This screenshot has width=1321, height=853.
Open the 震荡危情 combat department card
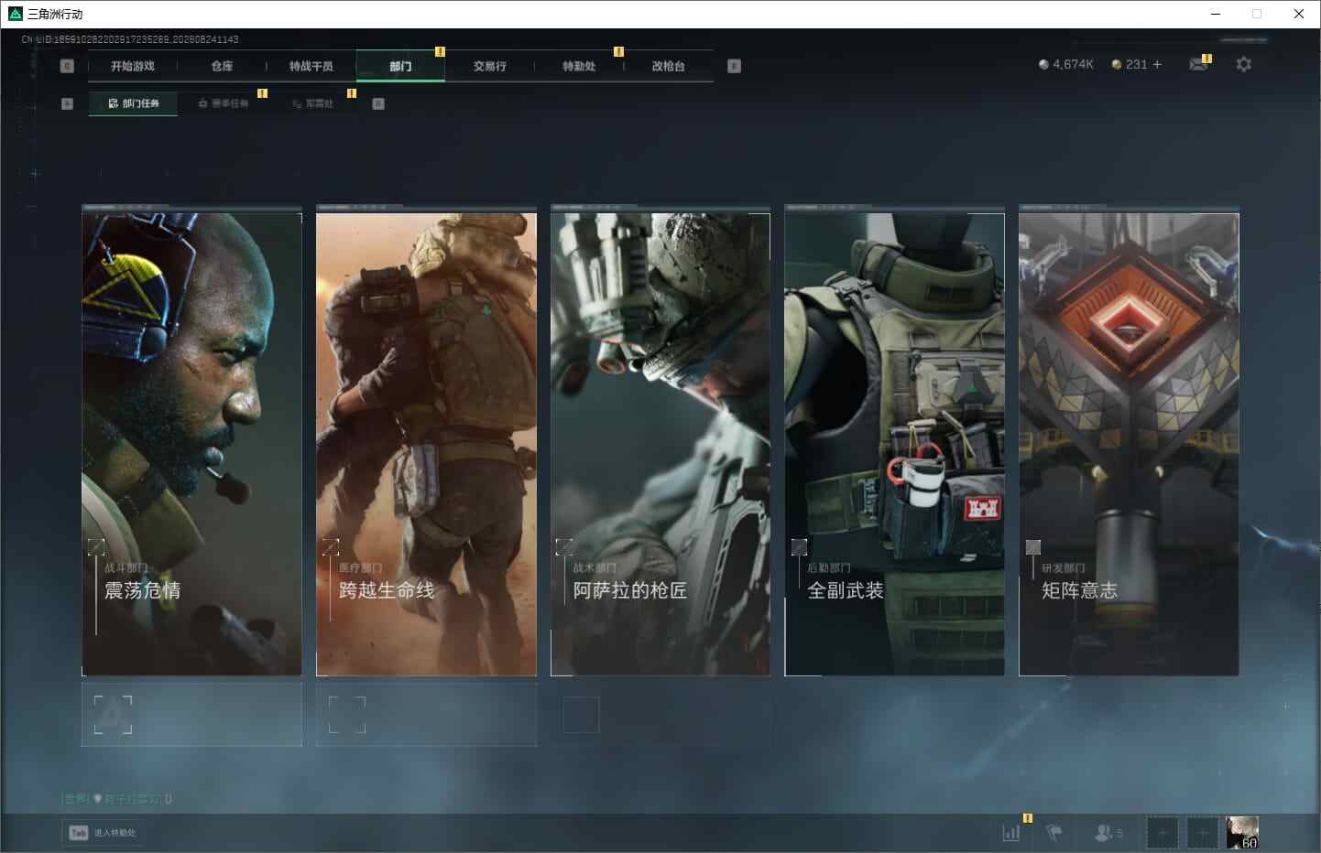tap(191, 444)
